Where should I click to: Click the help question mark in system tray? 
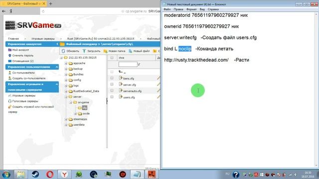pos(236,175)
